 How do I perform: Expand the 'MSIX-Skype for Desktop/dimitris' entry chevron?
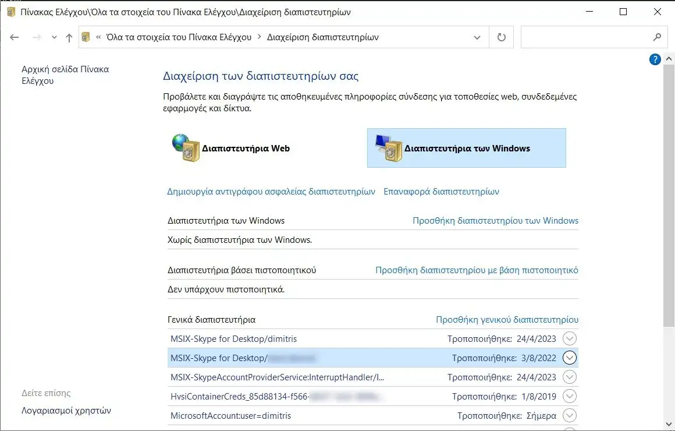[x=570, y=338]
